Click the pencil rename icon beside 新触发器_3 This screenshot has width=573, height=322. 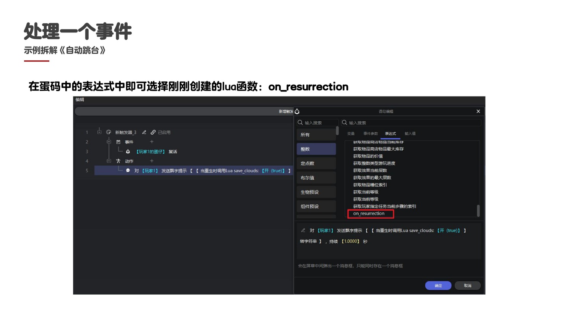click(144, 132)
